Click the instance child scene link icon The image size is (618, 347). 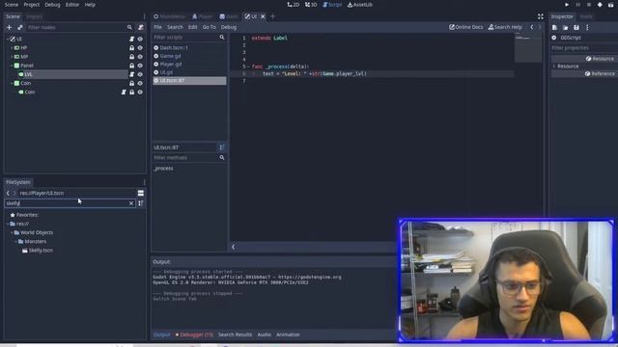[20, 28]
